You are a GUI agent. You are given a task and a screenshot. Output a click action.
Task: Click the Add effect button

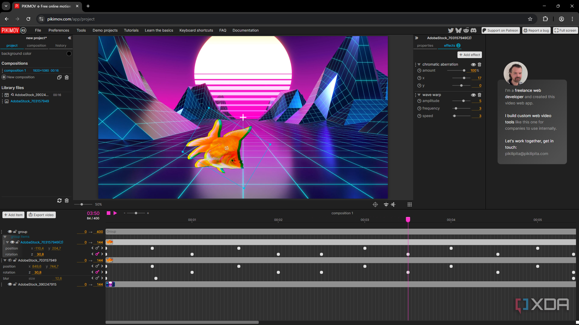click(470, 55)
